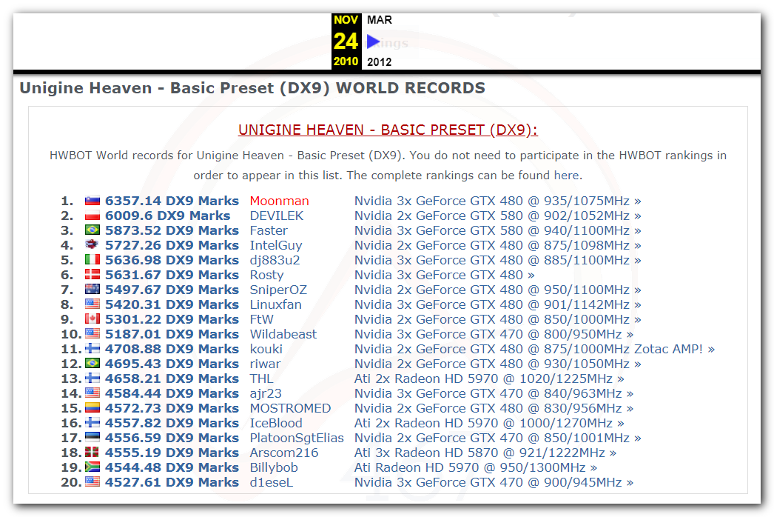View Wildabeast's user profile

click(283, 335)
